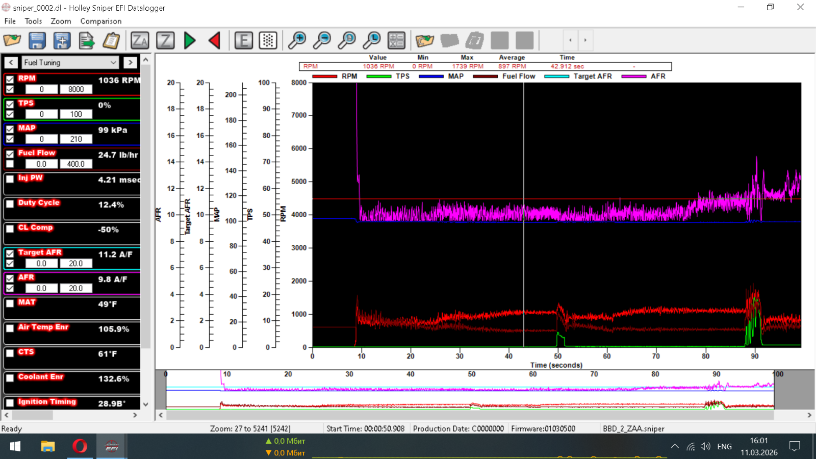Go to previous channel group arrow

click(11, 62)
